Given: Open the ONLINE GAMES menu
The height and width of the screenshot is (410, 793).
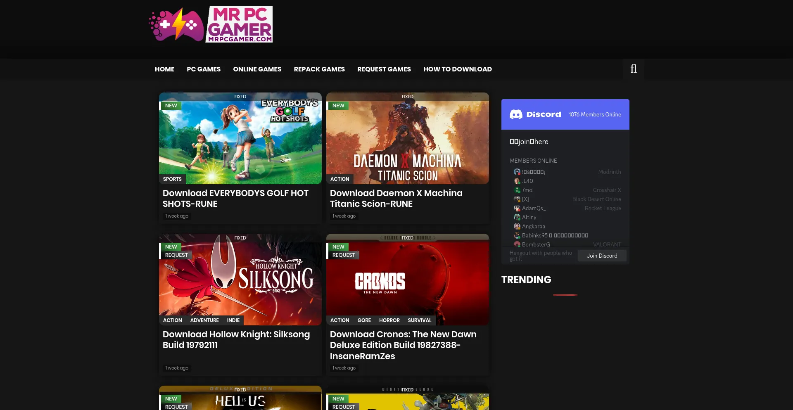Looking at the screenshot, I should pyautogui.click(x=257, y=69).
